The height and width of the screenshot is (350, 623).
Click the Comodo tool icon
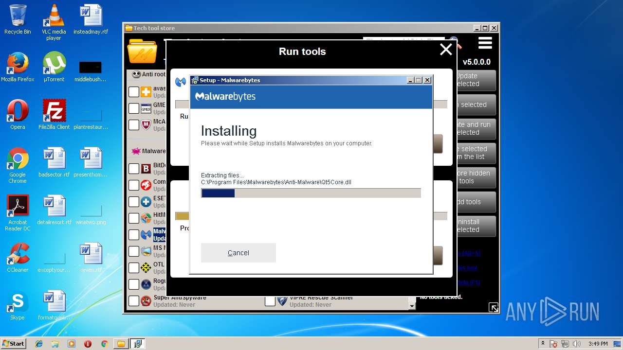(146, 185)
